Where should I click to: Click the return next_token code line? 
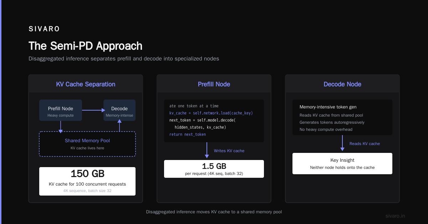click(x=188, y=134)
